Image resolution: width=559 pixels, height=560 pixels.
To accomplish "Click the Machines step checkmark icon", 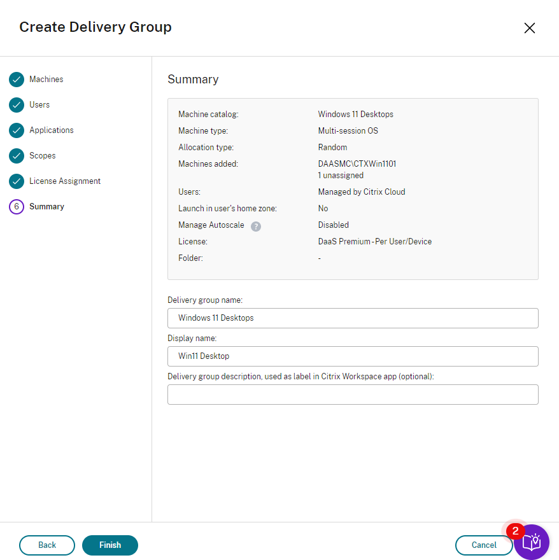I will point(17,80).
